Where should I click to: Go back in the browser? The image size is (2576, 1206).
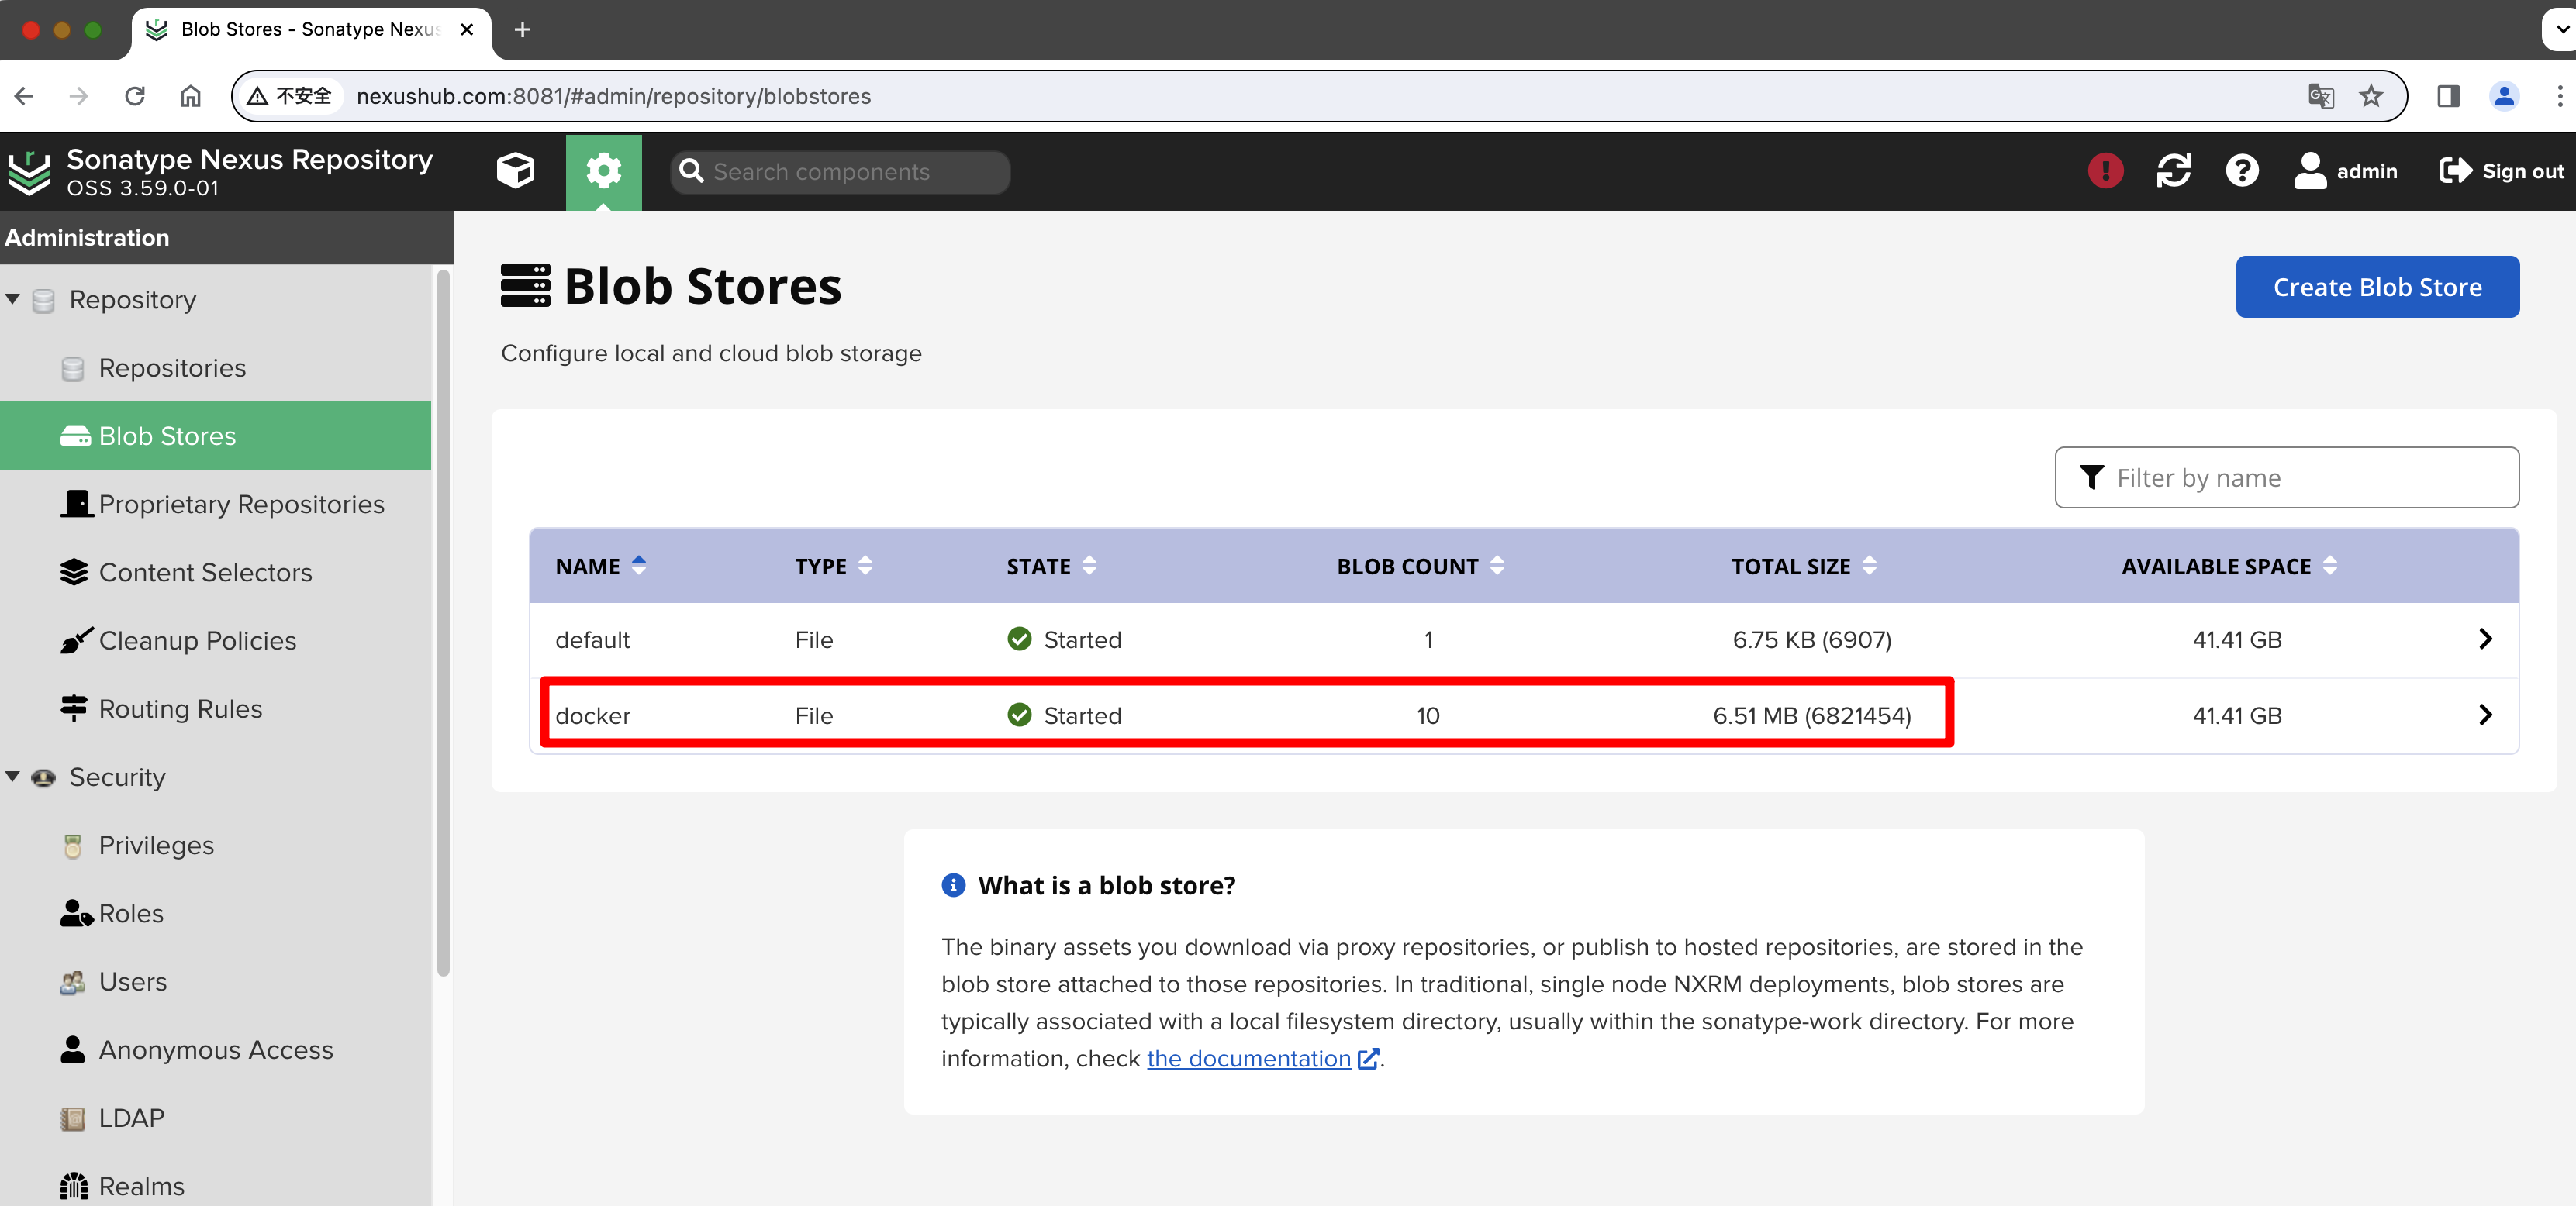click(x=24, y=96)
